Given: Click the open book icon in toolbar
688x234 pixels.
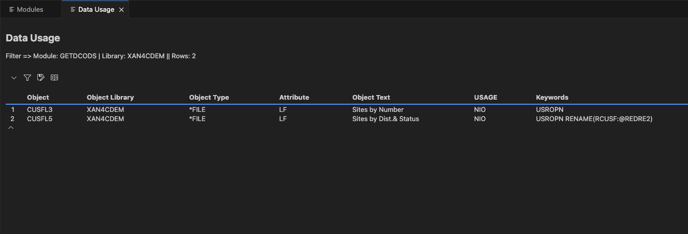Looking at the screenshot, I should (54, 78).
